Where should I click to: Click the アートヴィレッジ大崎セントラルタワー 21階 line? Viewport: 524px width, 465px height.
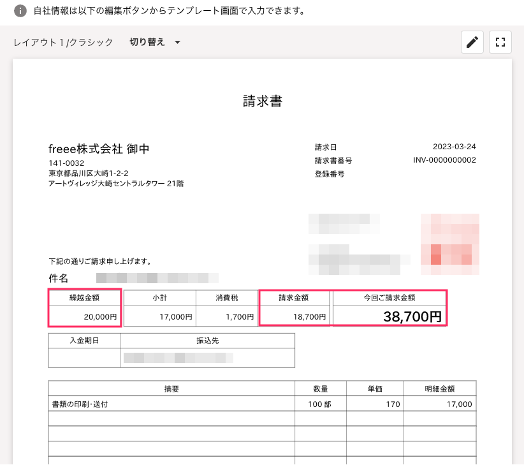[x=116, y=184]
